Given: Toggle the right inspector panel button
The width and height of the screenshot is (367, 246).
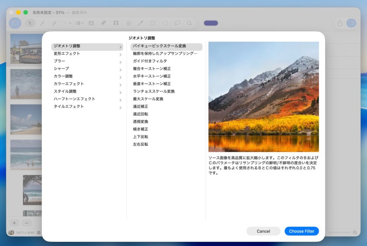Looking at the screenshot, I should tap(351, 23).
